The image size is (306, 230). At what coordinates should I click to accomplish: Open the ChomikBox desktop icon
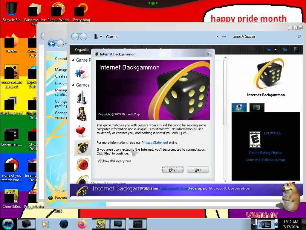[12, 199]
